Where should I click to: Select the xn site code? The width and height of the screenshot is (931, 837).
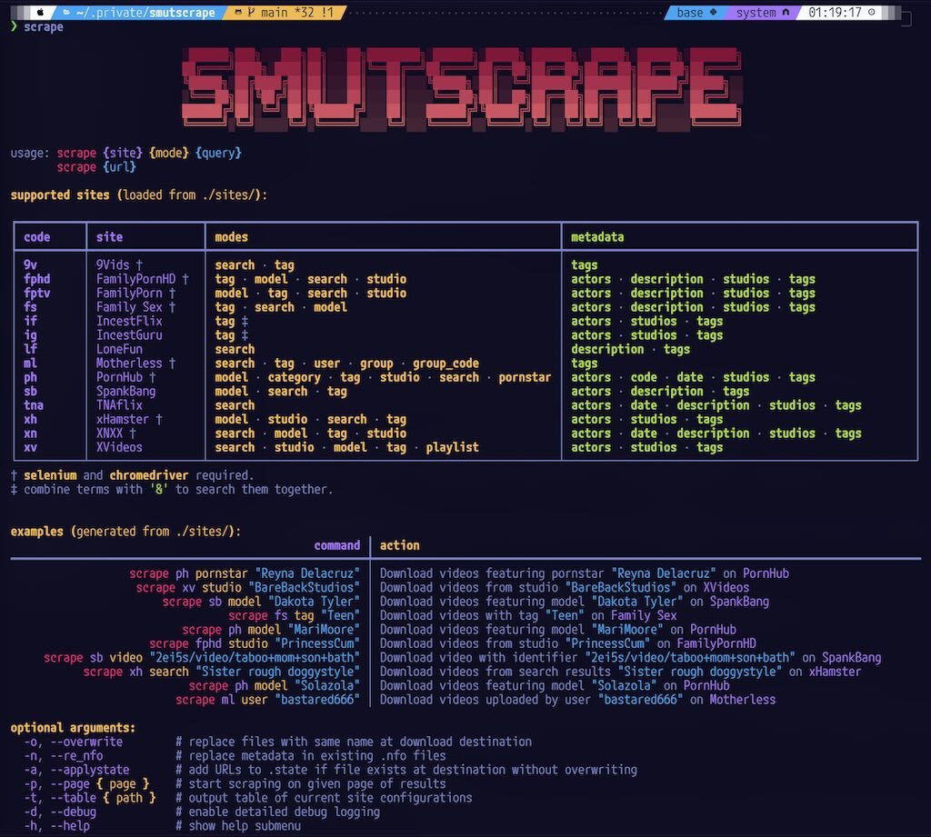tap(30, 433)
